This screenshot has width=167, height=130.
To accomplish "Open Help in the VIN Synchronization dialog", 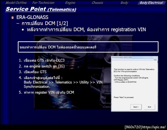I will (x=155, y=60).
